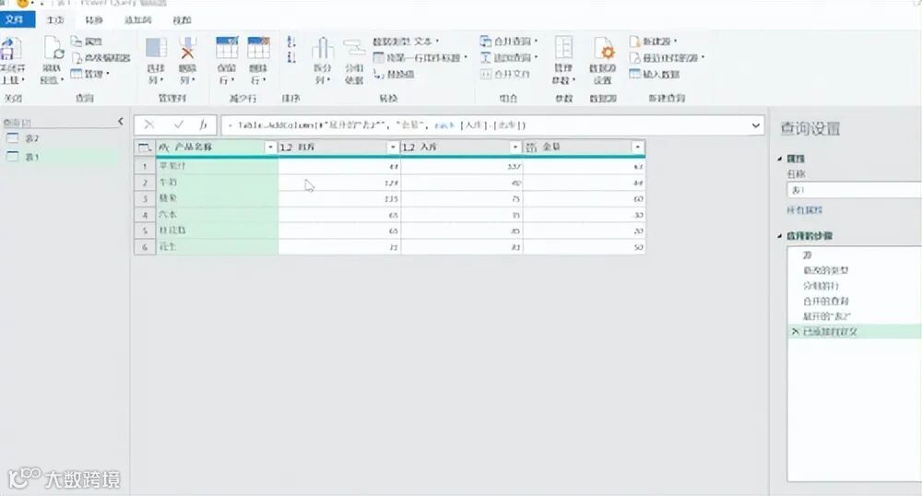Open the Advanced Editor
The width and height of the screenshot is (922, 496).
(x=100, y=57)
